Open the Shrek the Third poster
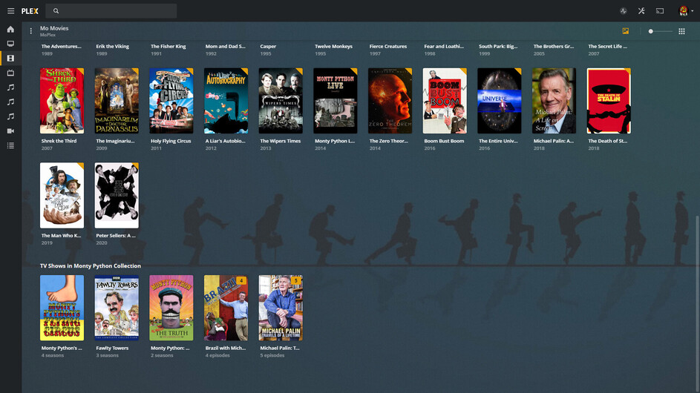The width and height of the screenshot is (700, 393). click(x=62, y=101)
